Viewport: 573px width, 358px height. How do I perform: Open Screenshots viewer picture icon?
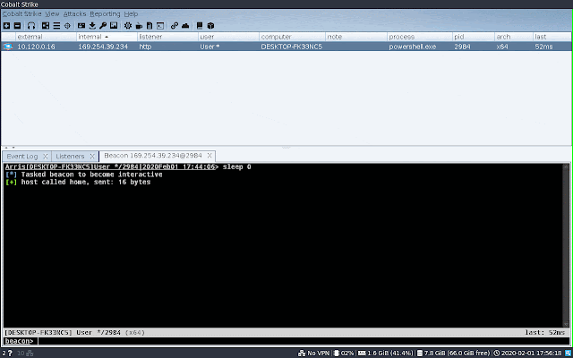114,26
